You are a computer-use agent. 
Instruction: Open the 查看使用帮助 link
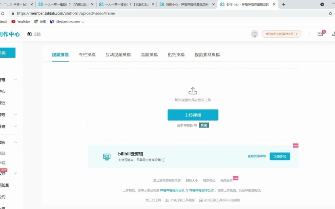tap(257, 156)
